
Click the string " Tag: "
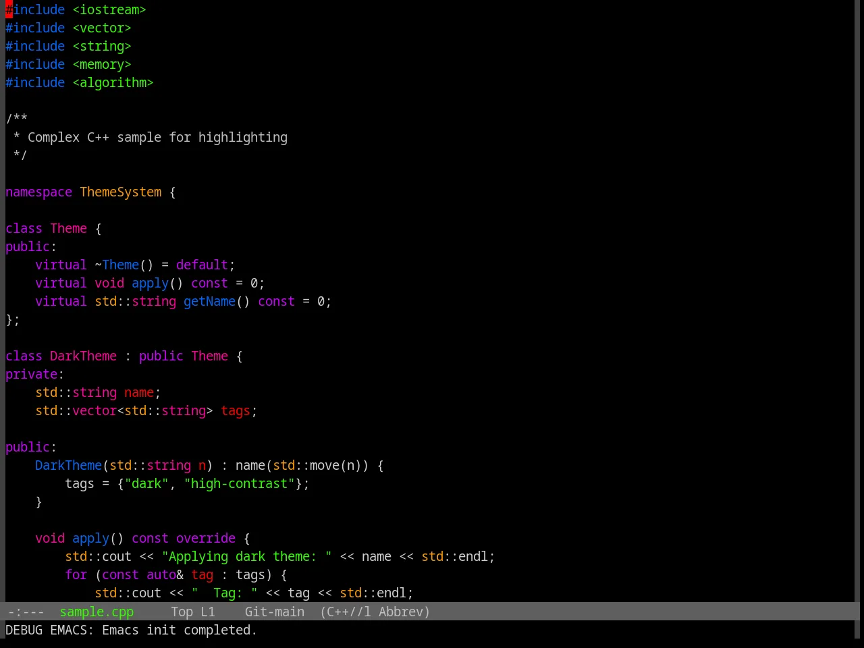[x=224, y=593]
